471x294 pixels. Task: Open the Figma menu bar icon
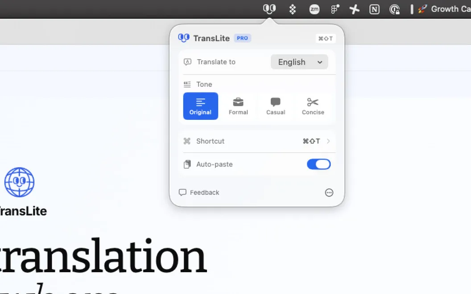click(335, 9)
